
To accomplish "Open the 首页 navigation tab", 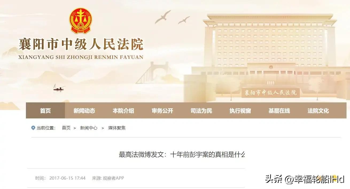I will click(x=45, y=110).
